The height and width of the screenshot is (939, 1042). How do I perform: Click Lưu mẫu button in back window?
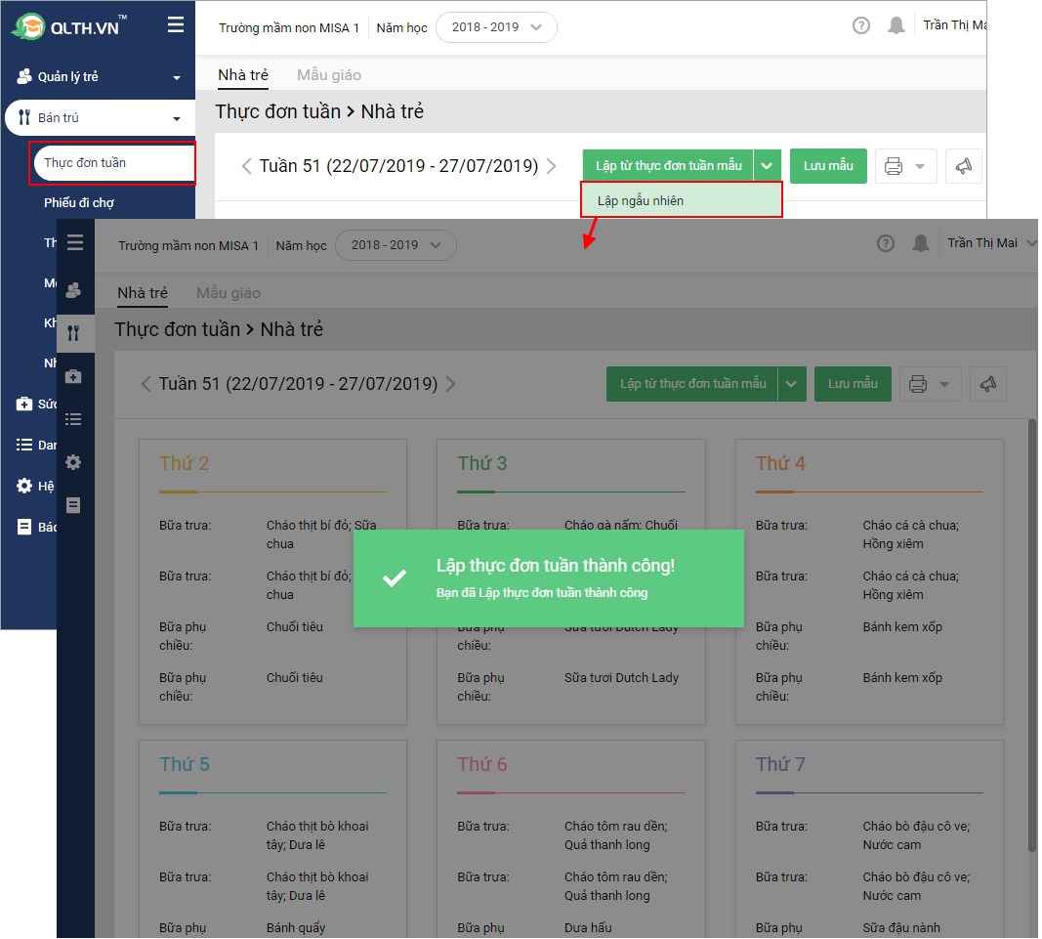point(829,165)
